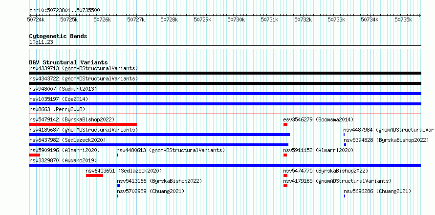
Task: Click ruler position 50734k
Action: click(370, 20)
